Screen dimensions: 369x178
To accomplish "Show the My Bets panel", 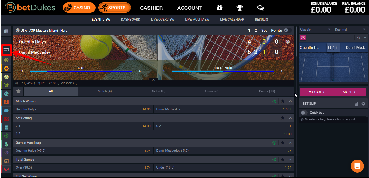I will click(x=349, y=92).
